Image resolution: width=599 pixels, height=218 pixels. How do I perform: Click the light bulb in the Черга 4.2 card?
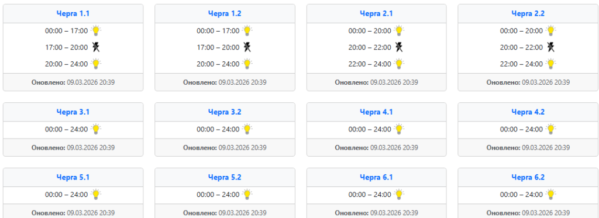[x=551, y=129]
